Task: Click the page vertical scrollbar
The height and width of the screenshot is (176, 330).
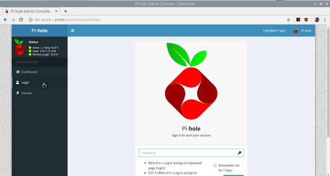Action: tap(328, 83)
